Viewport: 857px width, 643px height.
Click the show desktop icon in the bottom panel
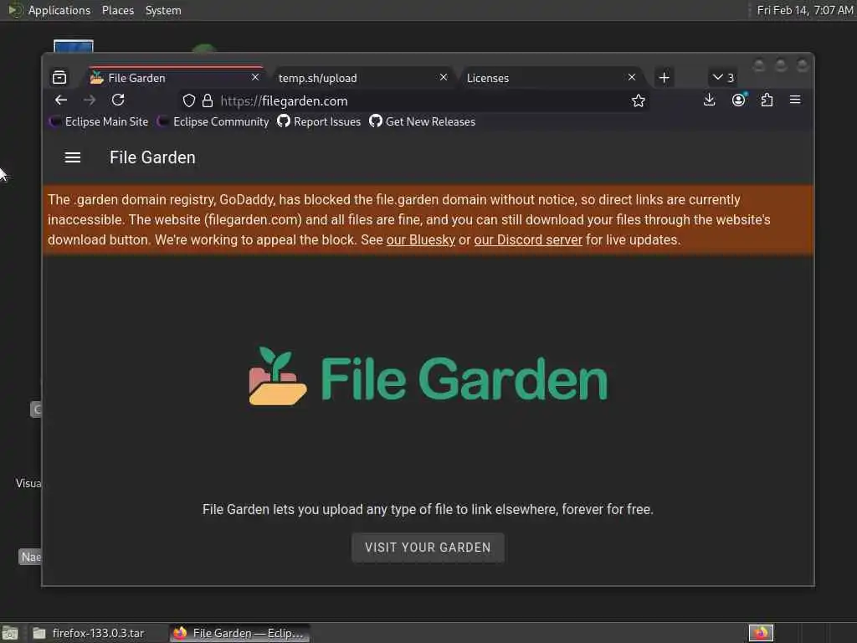tap(10, 633)
